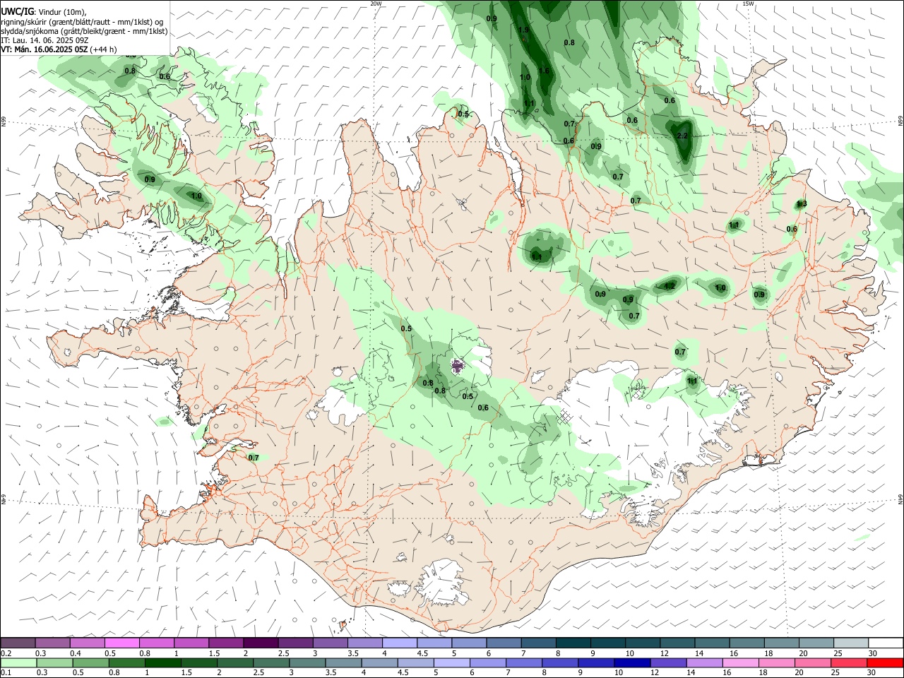Click the 'UWC/IG: Vindur (10m)' title text
This screenshot has width=904, height=678.
point(44,11)
